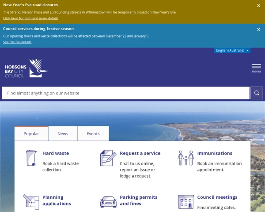
Task: Open the Request a service heading link
Action: pos(140,153)
